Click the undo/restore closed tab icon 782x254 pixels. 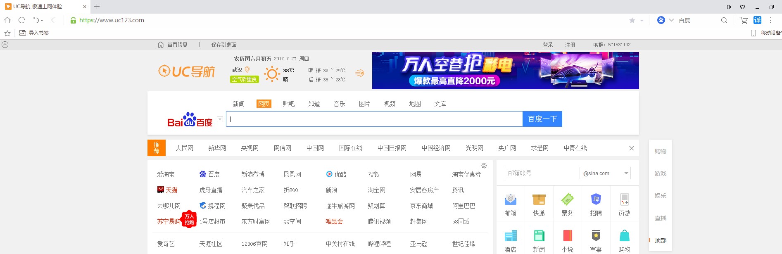click(36, 20)
